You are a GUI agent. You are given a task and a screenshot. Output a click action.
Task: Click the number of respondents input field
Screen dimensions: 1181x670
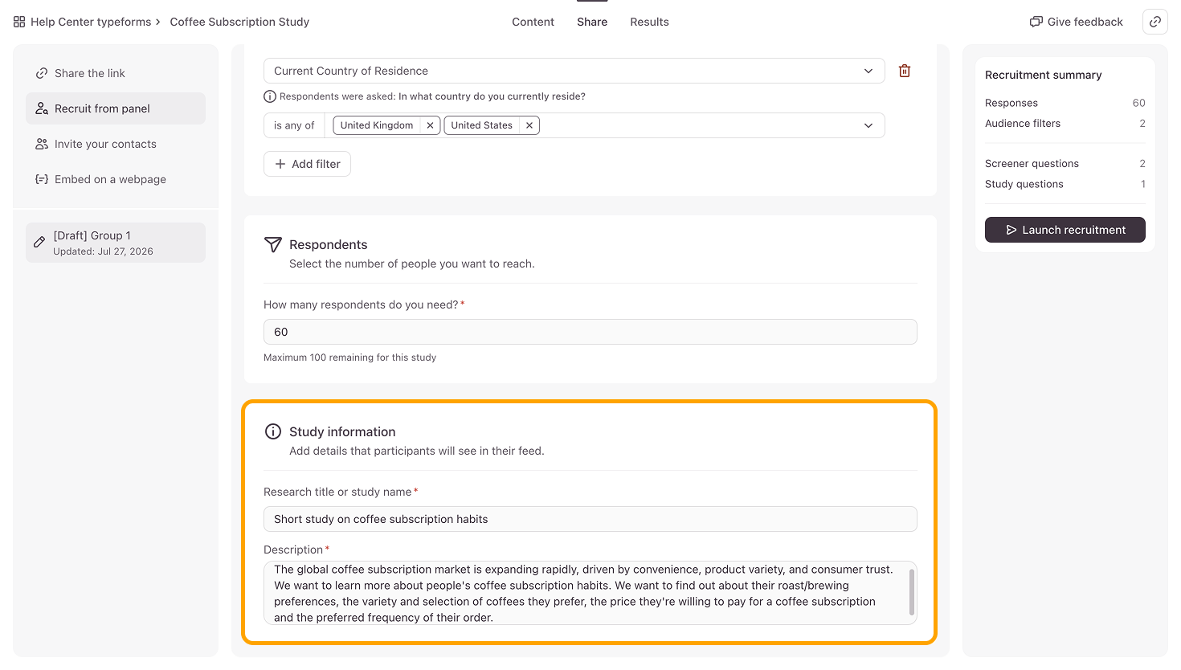[x=590, y=332]
